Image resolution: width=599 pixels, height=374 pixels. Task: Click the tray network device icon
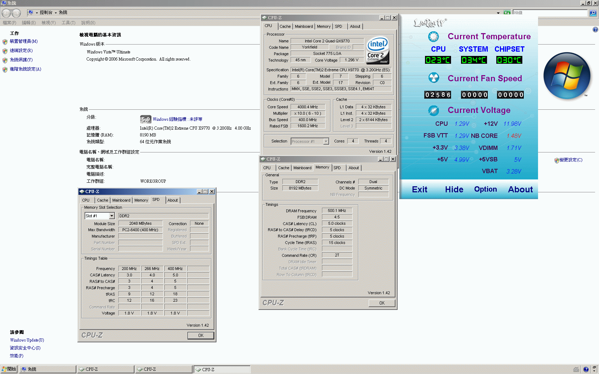576,369
